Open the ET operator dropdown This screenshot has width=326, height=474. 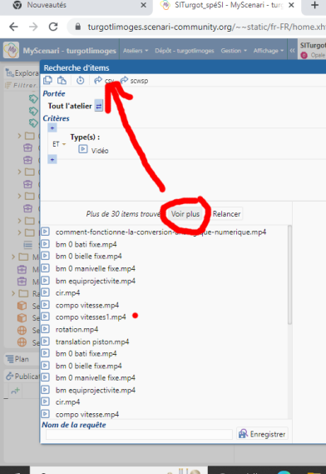(59, 144)
